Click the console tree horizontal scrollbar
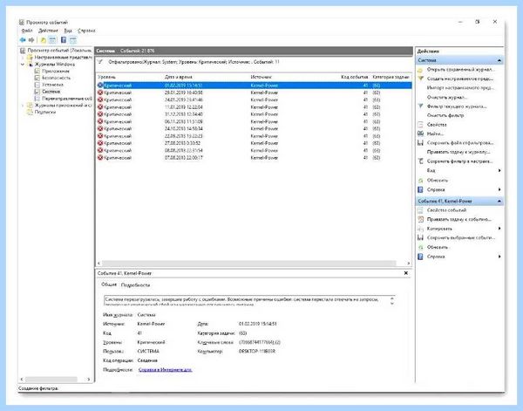Viewport: 523px width, 411px height. tap(51, 380)
